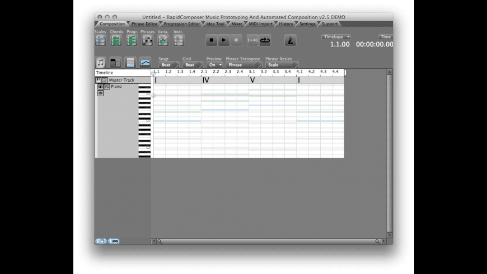
Task: Switch to the History tab
Action: tap(285, 24)
